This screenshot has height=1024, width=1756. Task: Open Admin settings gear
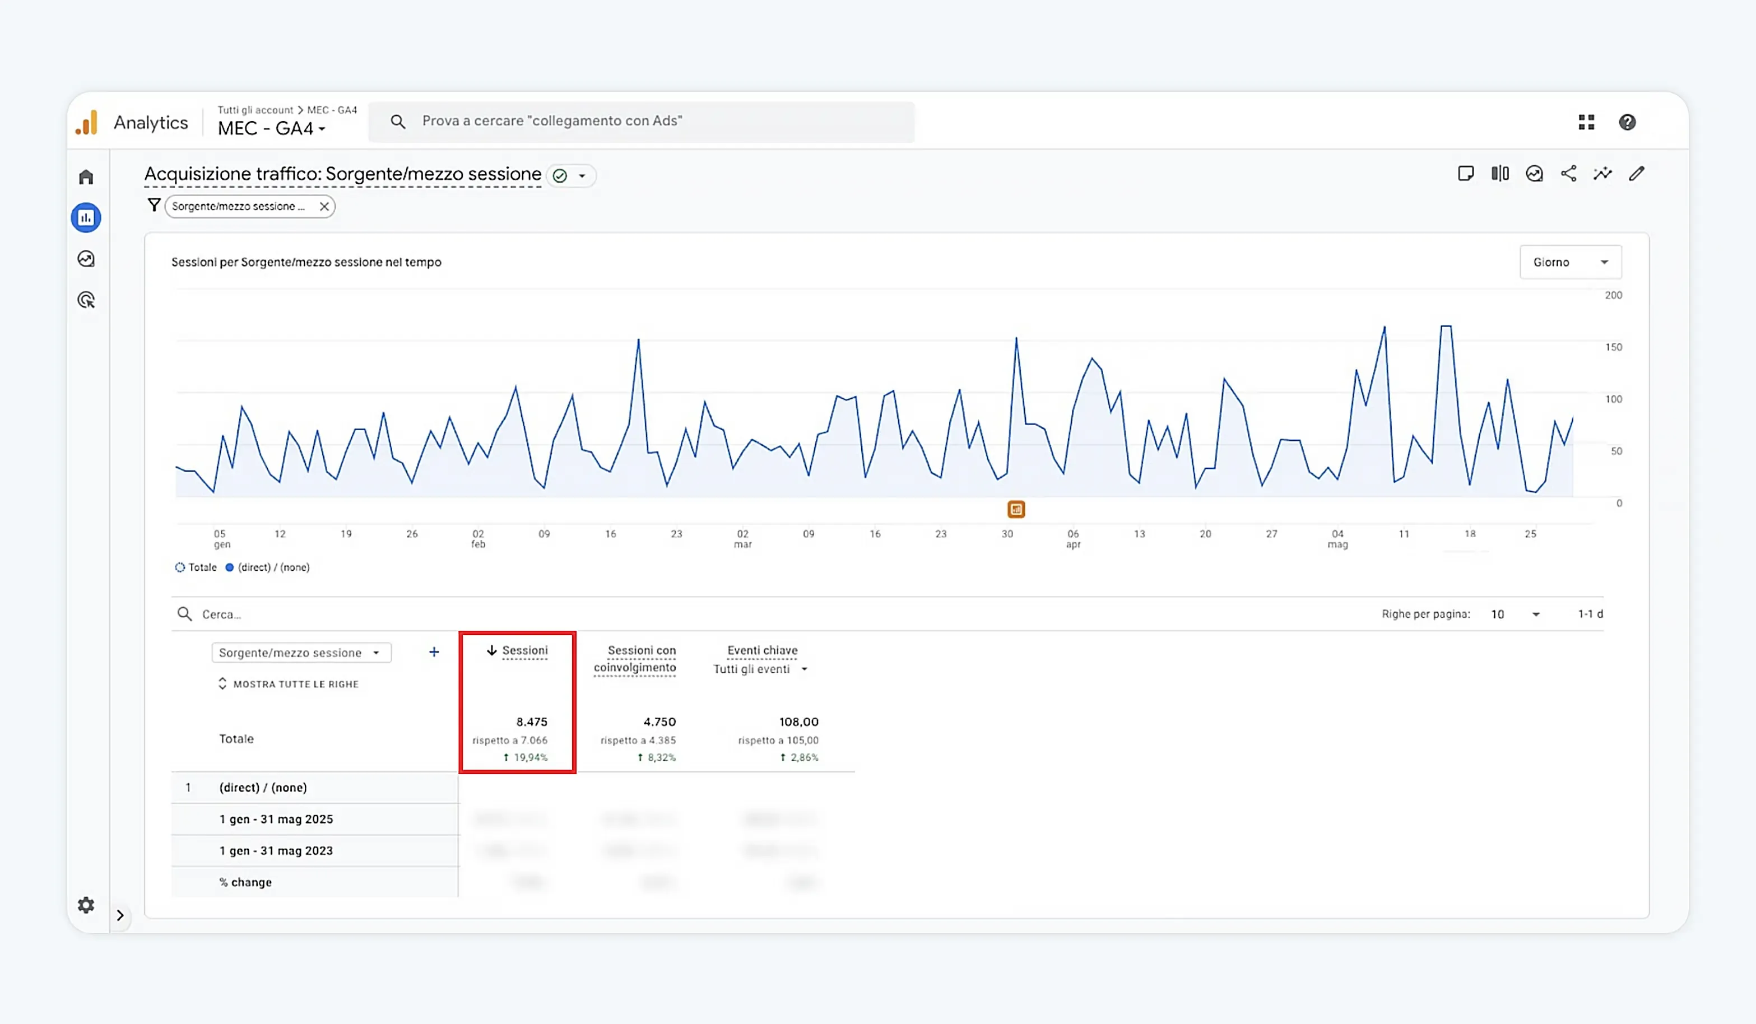pos(86,905)
